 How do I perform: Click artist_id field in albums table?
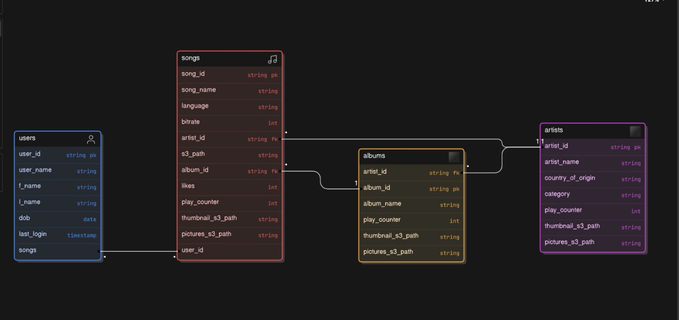(x=411, y=173)
